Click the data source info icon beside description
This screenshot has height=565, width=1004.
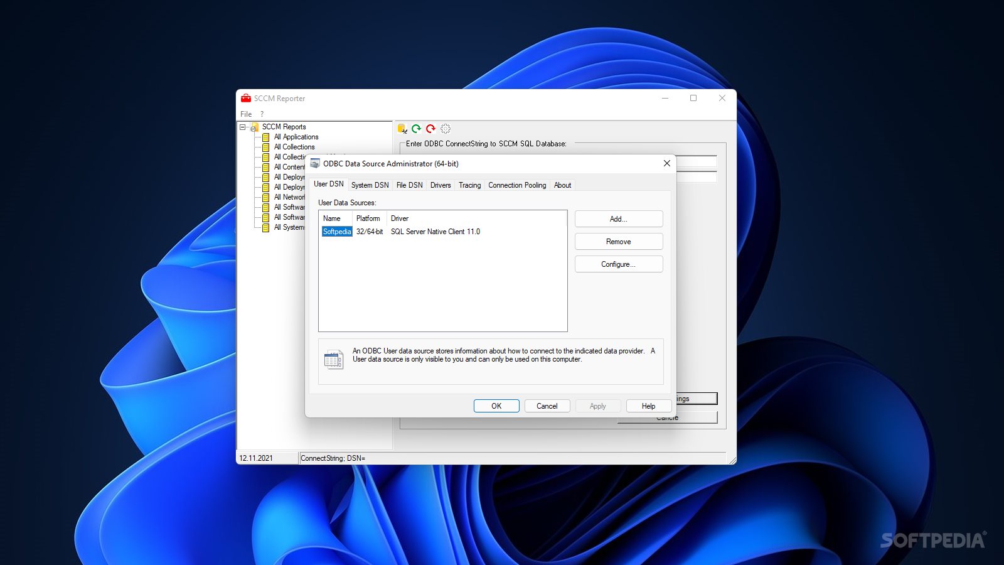point(334,360)
